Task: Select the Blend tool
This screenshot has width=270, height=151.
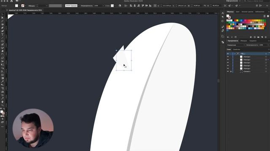Action: (x=2, y=85)
